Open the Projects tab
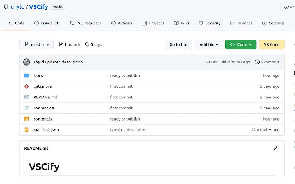 (x=153, y=23)
